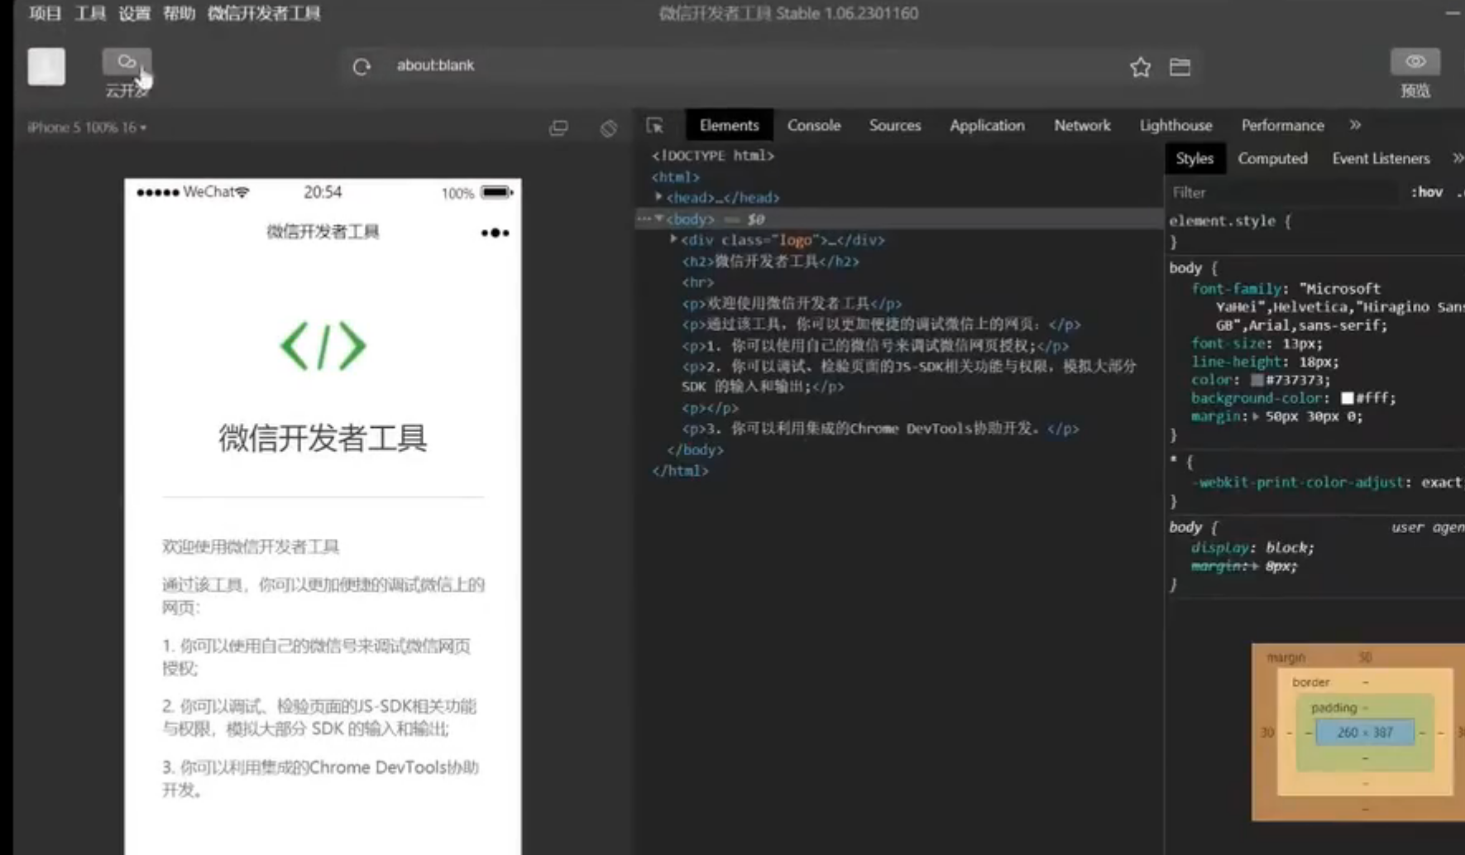This screenshot has height=855, width=1465.
Task: Click element.style rule block
Action: point(1230,231)
